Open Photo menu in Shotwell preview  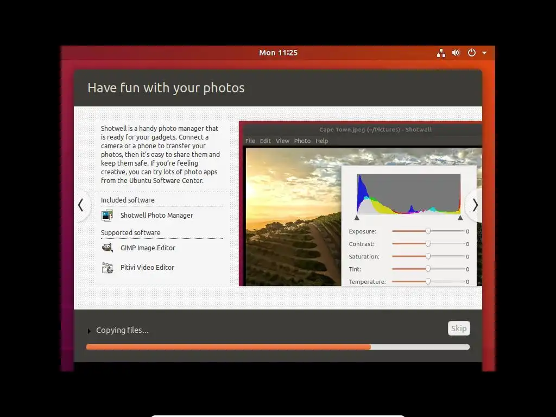[x=302, y=141]
